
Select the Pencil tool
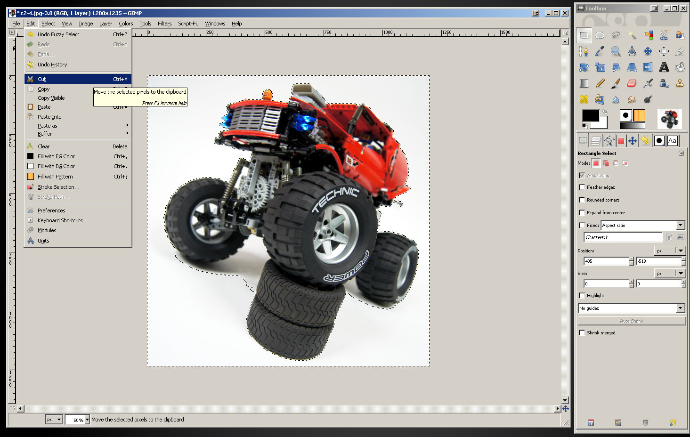pyautogui.click(x=600, y=83)
